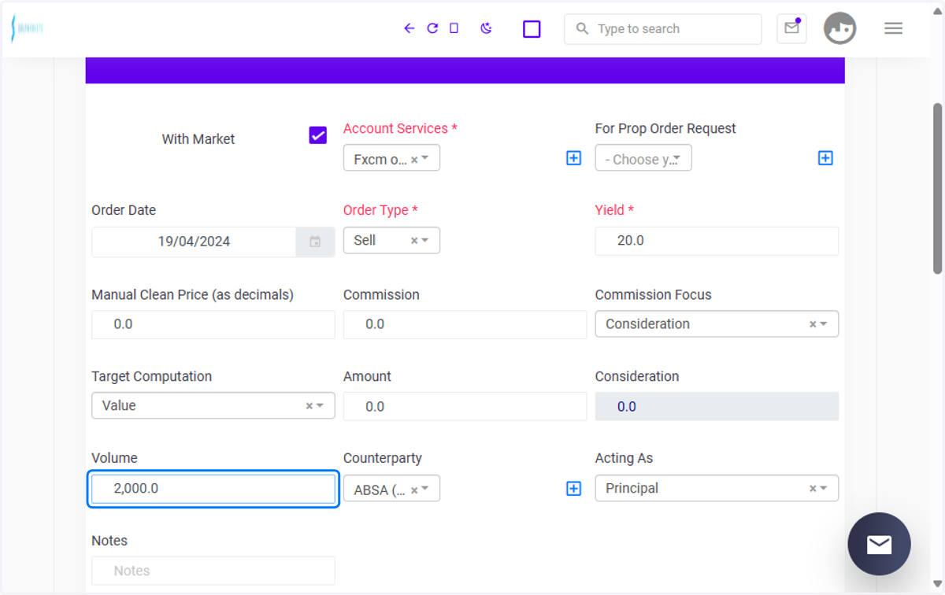The image size is (945, 595).
Task: Click the Consideration read-only field
Action: coord(717,406)
